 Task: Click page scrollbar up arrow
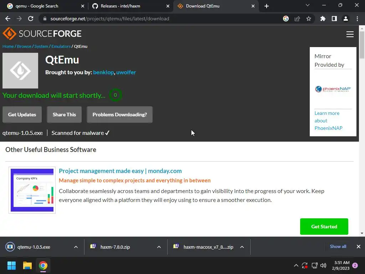pos(362,29)
